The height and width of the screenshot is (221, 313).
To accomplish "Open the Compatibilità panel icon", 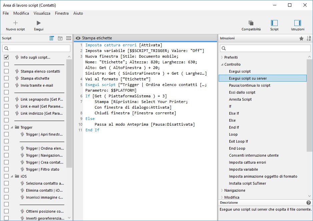I will click(251, 23).
